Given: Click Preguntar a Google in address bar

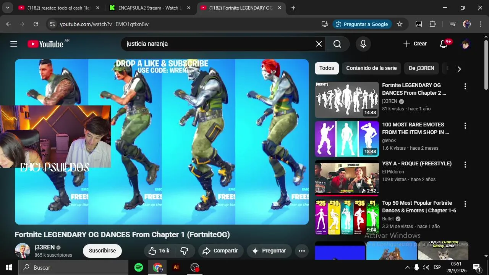Looking at the screenshot, I should point(362,24).
